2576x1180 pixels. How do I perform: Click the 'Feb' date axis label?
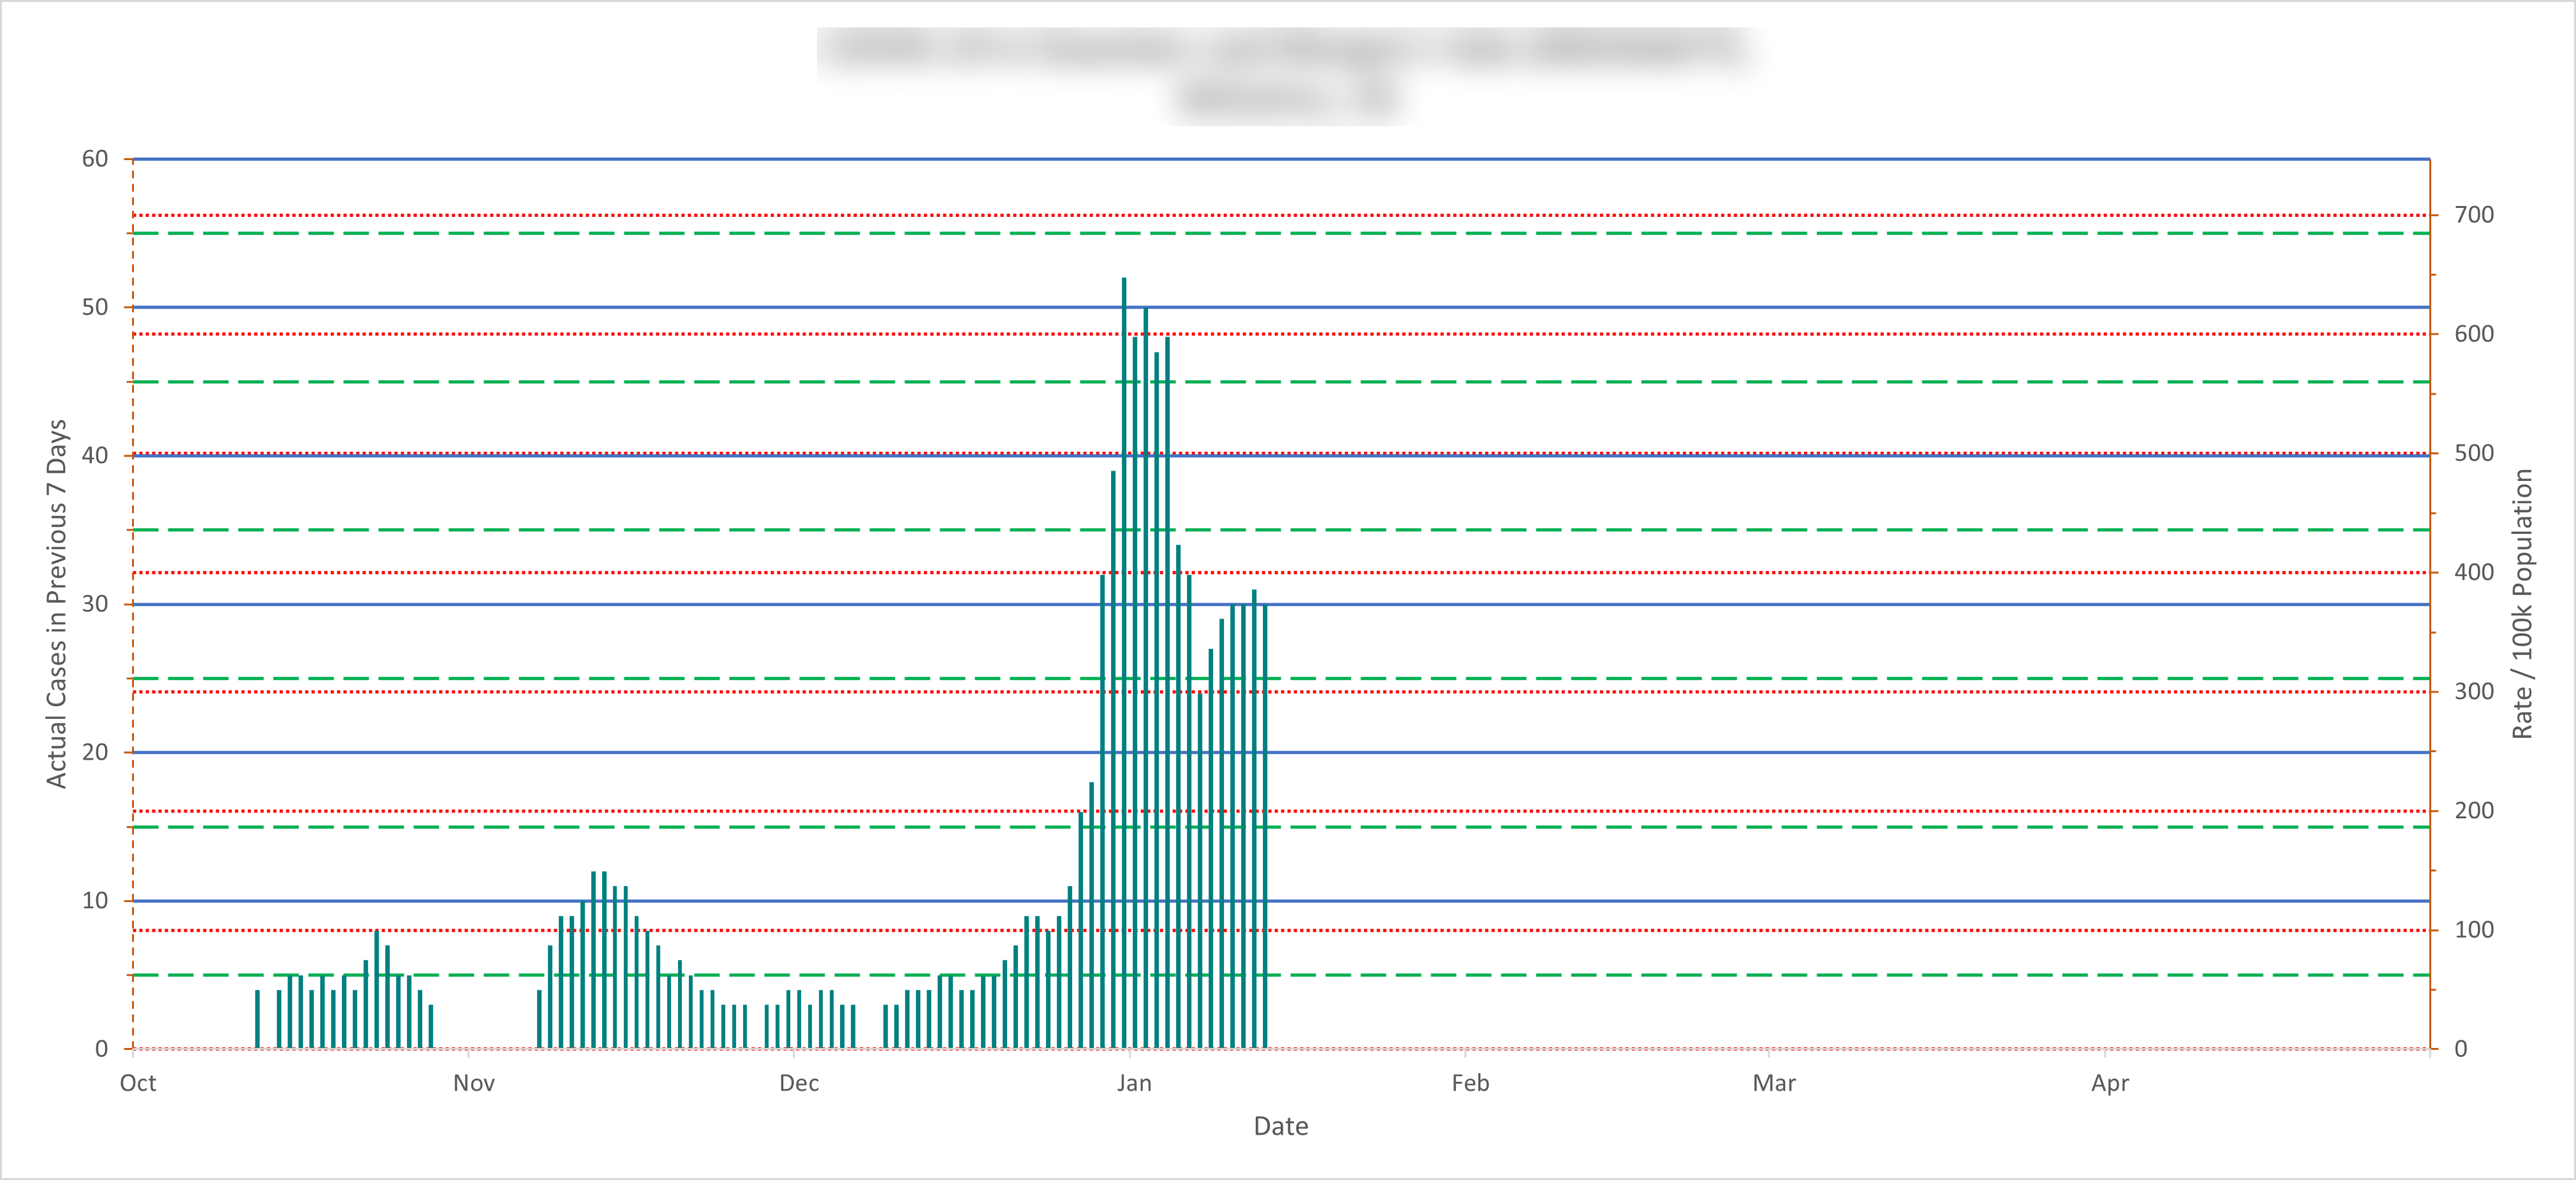pyautogui.click(x=1470, y=1083)
